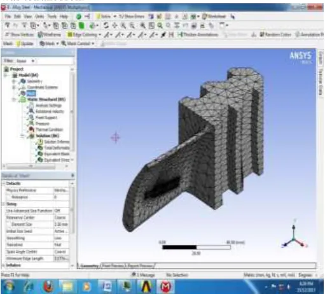Screen dimensions: 325x294
Task: Switch to the Print Preview tab
Action: coord(113,265)
